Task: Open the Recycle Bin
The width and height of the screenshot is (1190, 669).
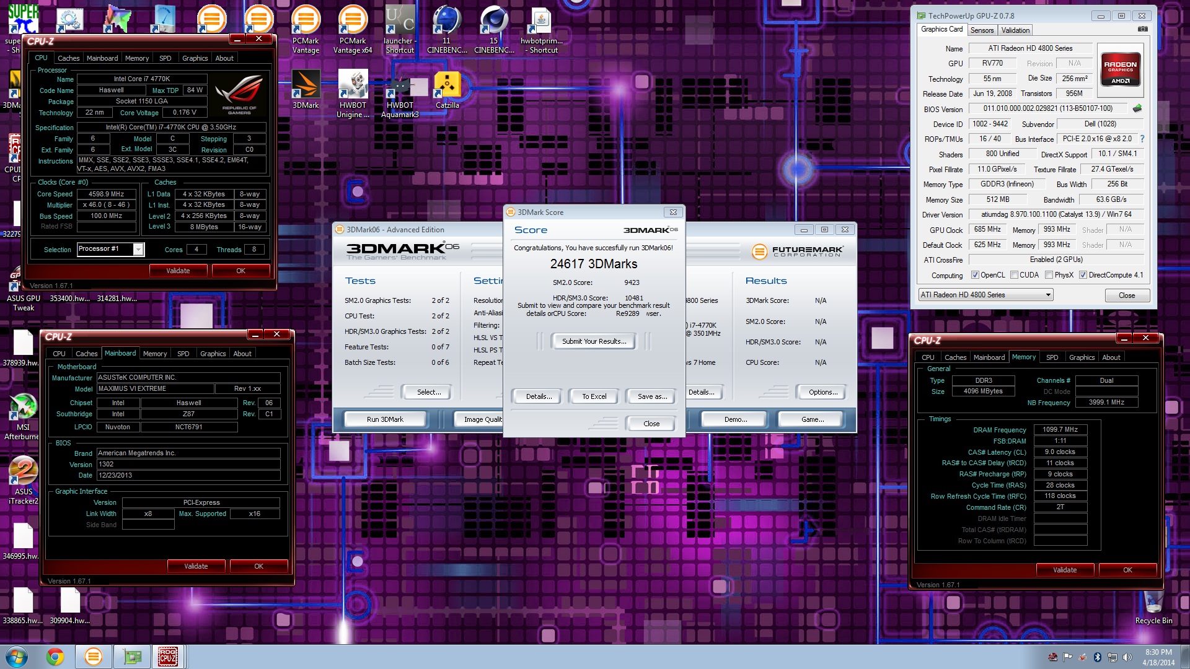Action: [x=1153, y=607]
